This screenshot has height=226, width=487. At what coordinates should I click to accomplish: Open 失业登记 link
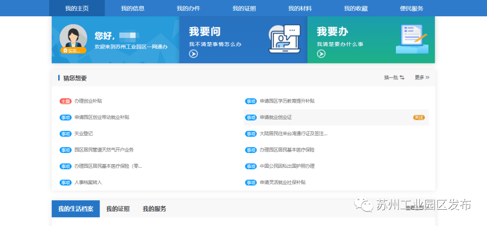pyautogui.click(x=83, y=134)
